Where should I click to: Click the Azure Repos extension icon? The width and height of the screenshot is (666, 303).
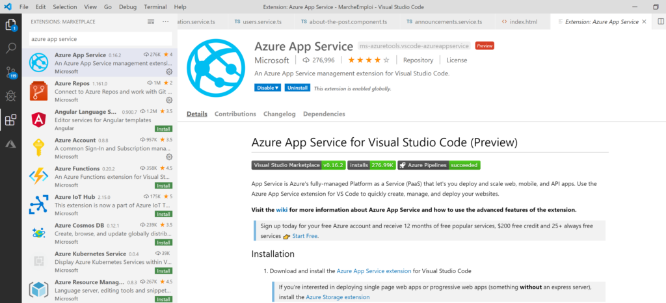coord(38,91)
